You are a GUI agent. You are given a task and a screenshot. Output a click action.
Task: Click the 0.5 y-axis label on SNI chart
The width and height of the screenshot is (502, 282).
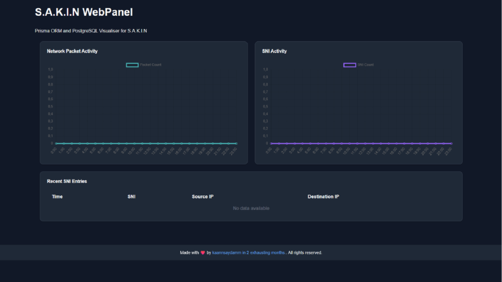pos(265,106)
